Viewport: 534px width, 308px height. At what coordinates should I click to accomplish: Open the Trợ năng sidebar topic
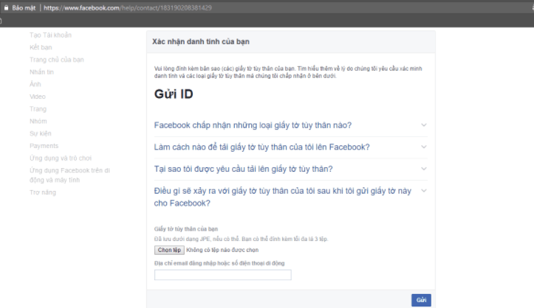click(43, 192)
